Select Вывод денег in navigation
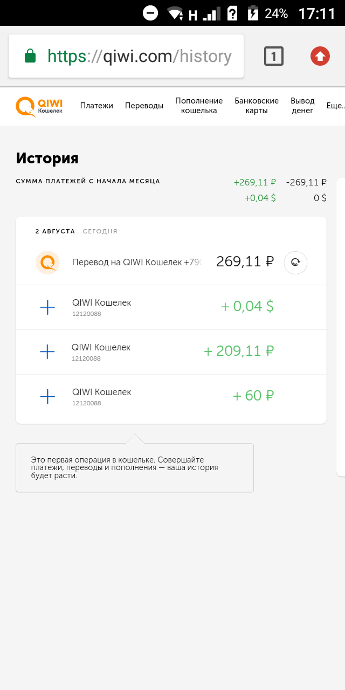Screen dimensions: 345x690 pyautogui.click(x=302, y=106)
